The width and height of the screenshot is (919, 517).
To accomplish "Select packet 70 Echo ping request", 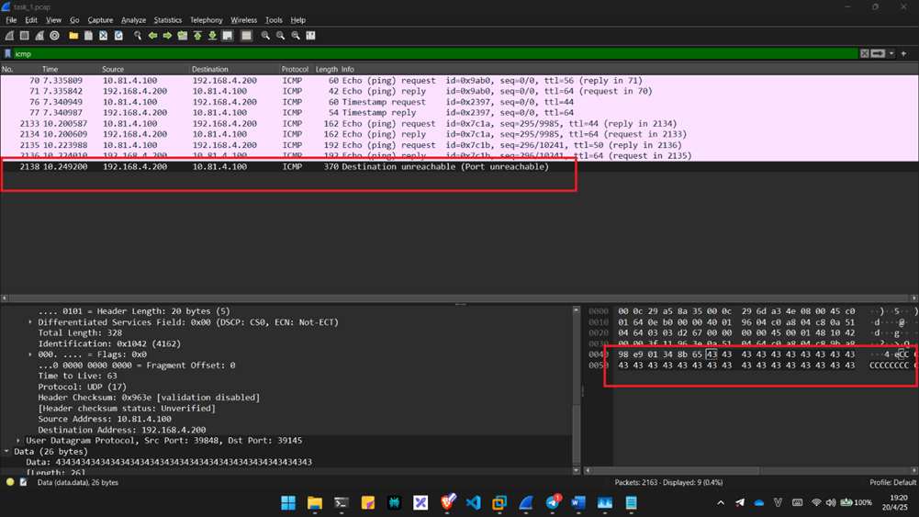I will 459,80.
